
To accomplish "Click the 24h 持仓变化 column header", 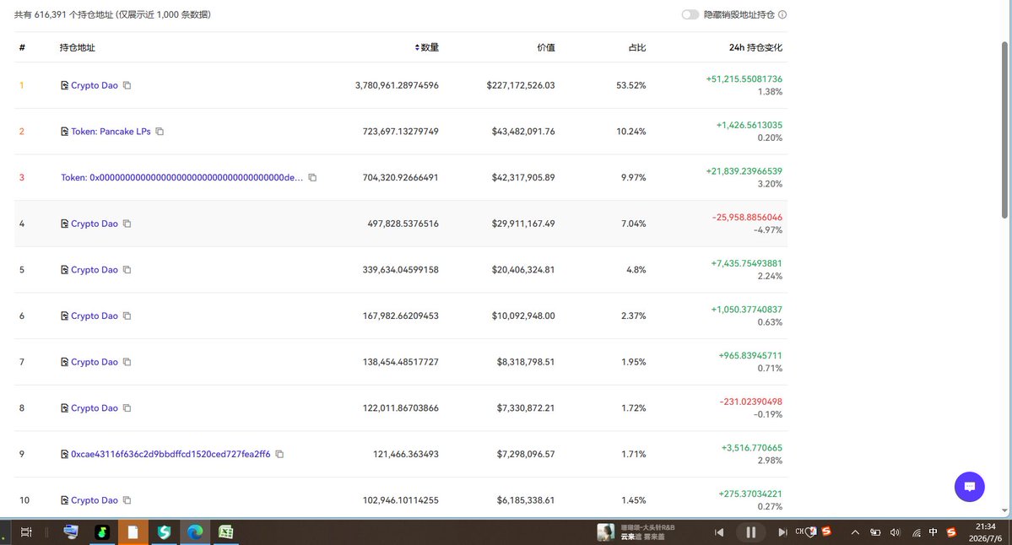I will point(755,47).
